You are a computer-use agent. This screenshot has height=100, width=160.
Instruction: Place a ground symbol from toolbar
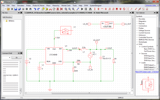[x=106, y=9]
